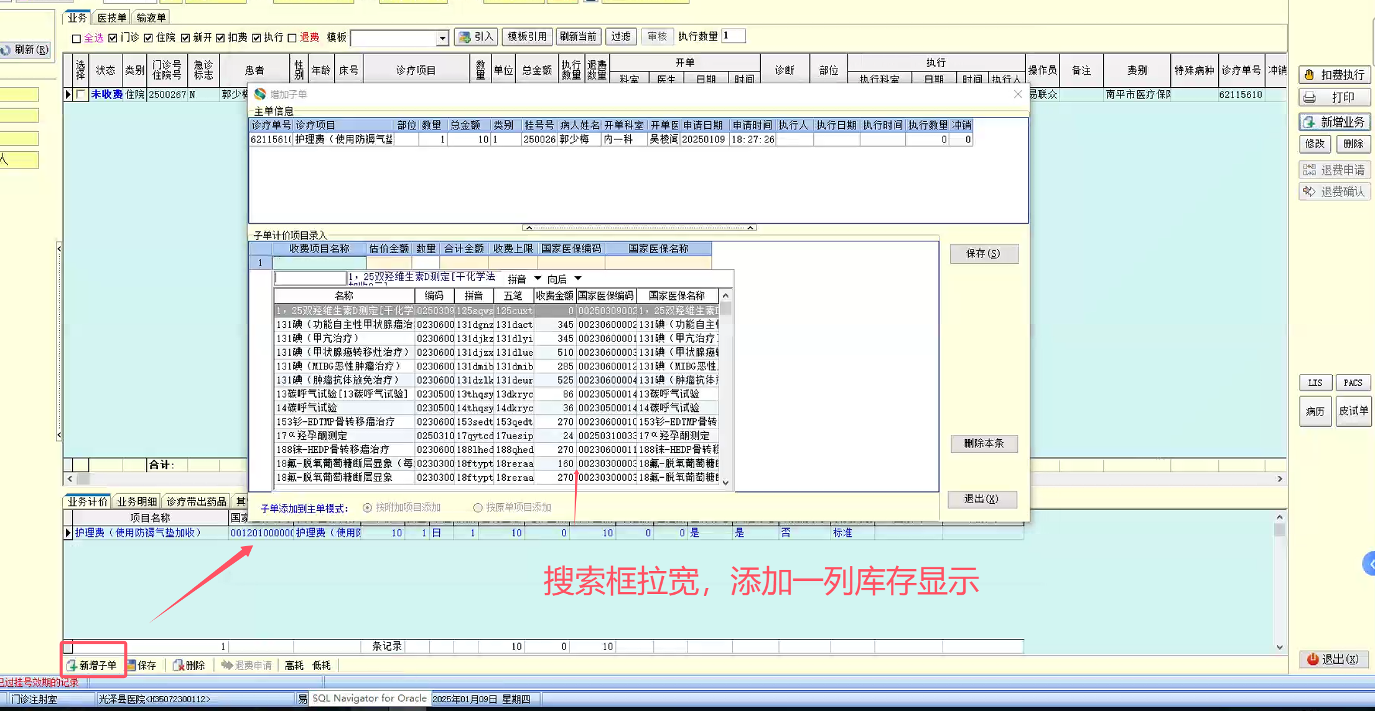The image size is (1375, 711).
Task: Select 按原单项目添加 radio option
Action: [x=478, y=508]
